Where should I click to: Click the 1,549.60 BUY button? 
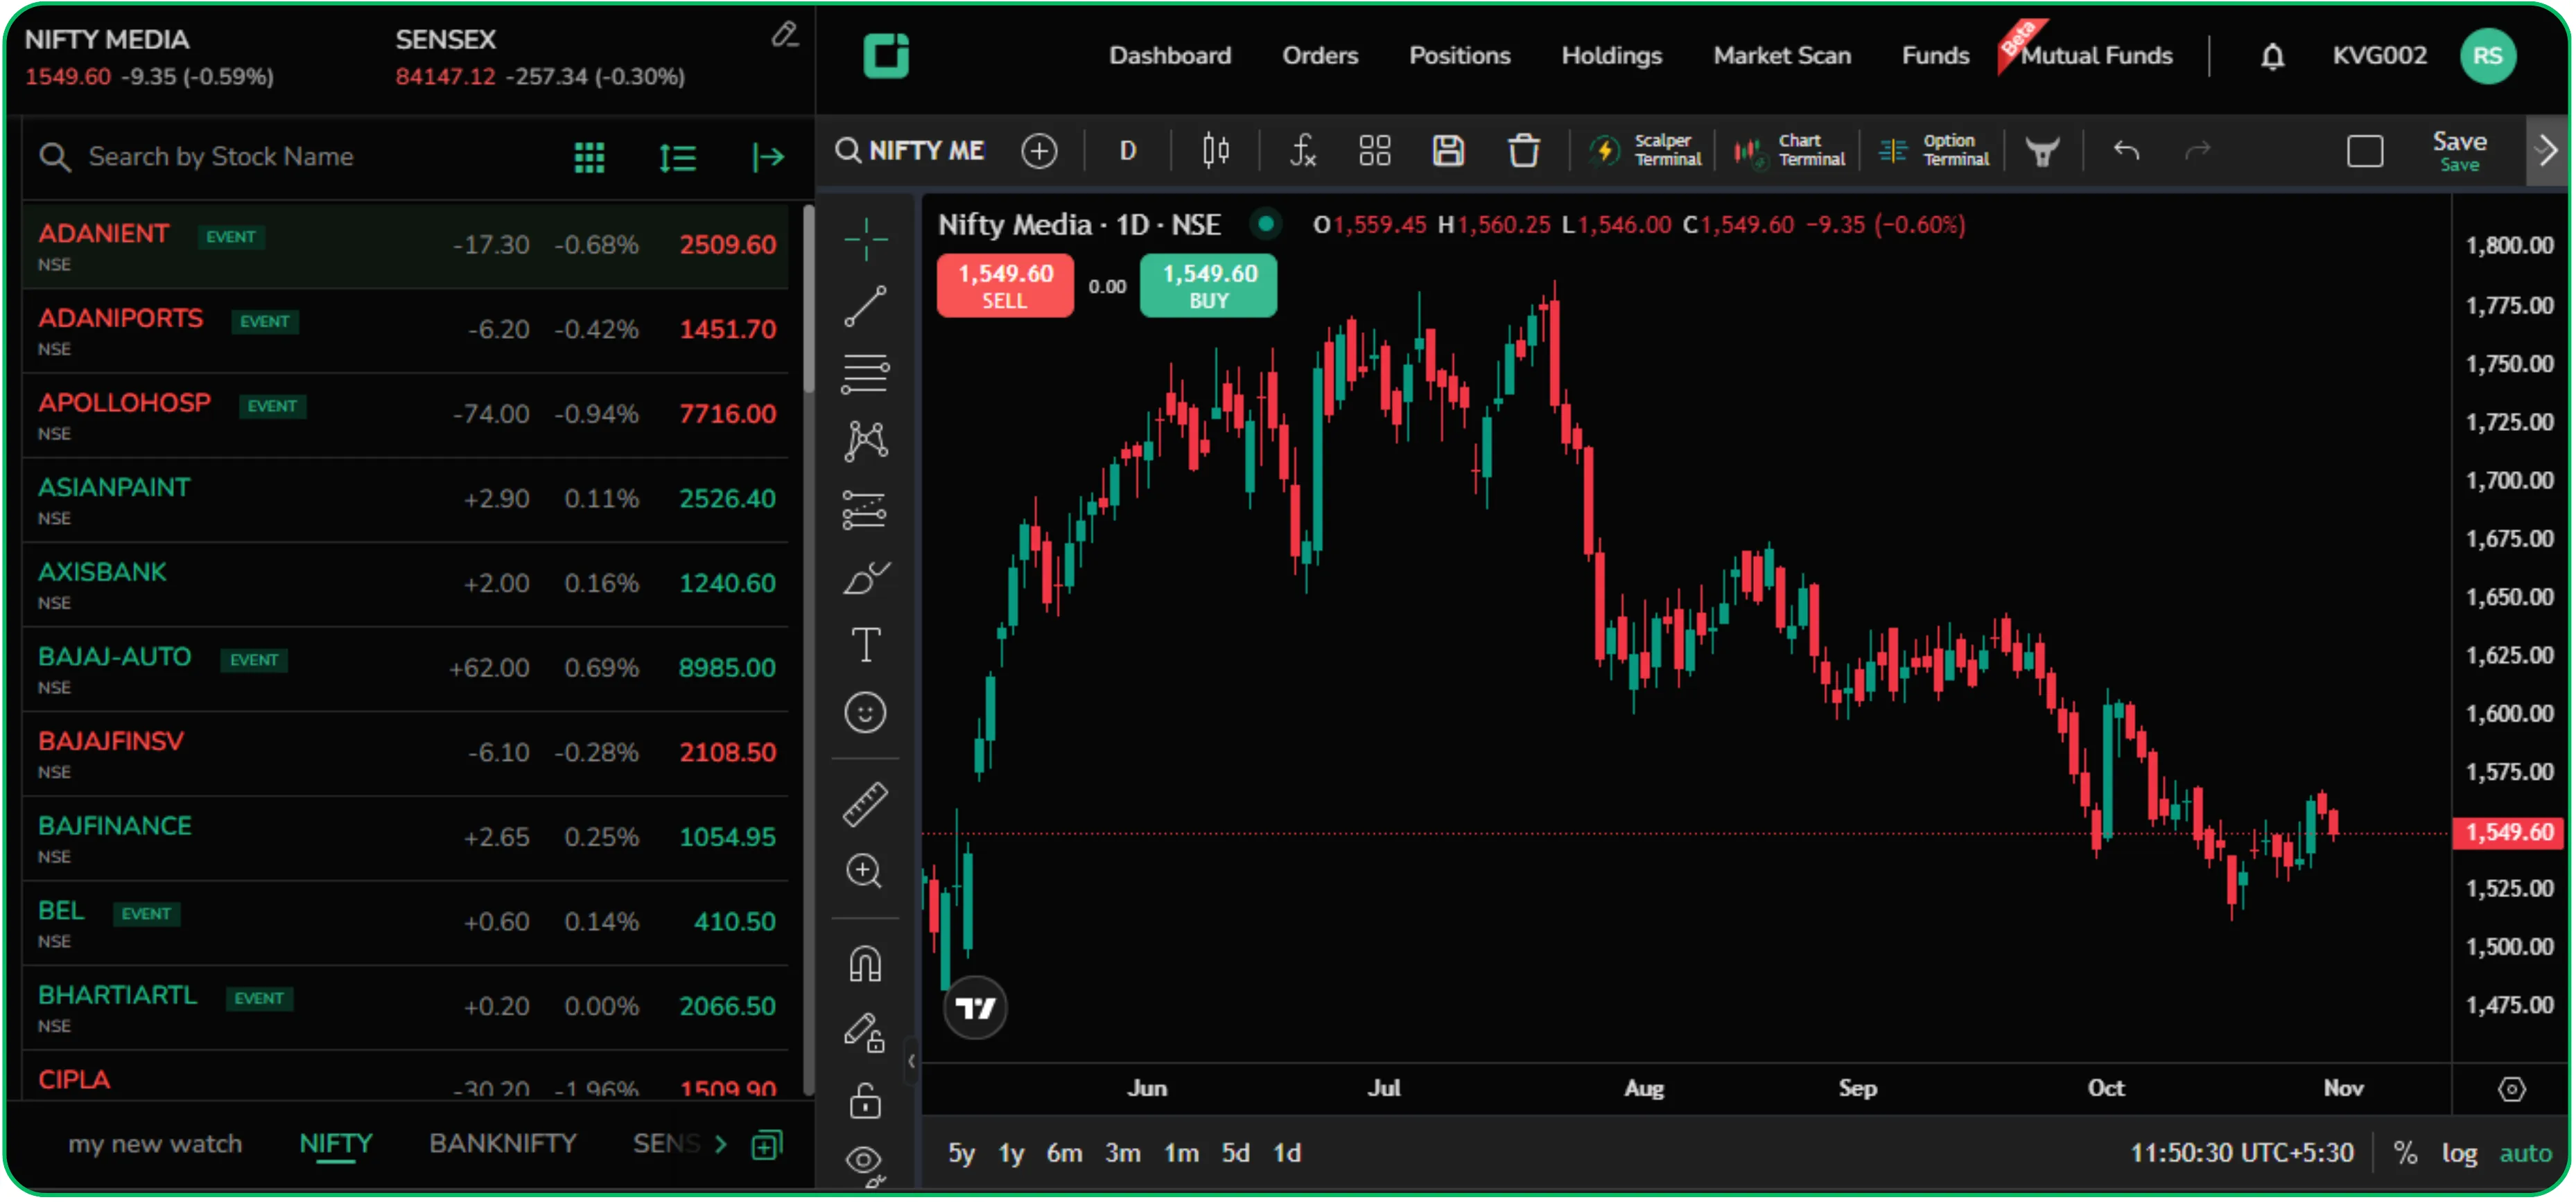[1208, 287]
